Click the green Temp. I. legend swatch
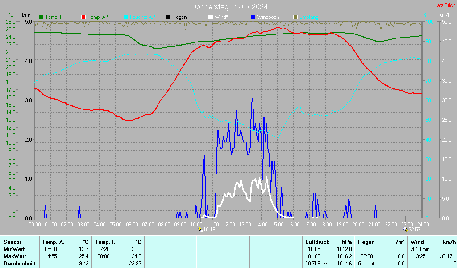This screenshot has height=268, width=457. pos(41,17)
